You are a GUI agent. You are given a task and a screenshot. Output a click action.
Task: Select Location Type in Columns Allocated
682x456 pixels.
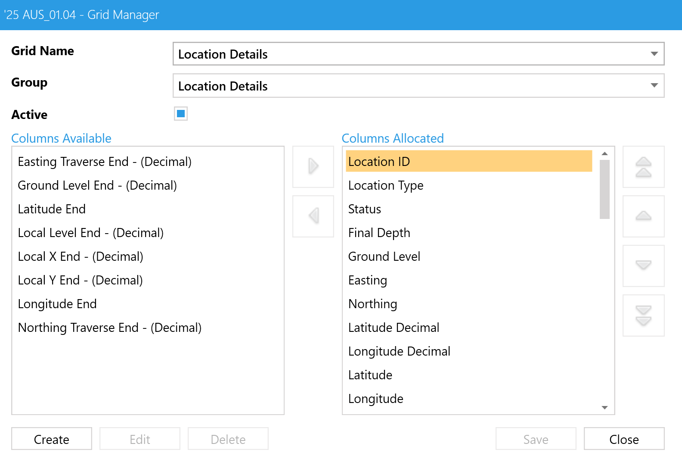pyautogui.click(x=386, y=185)
